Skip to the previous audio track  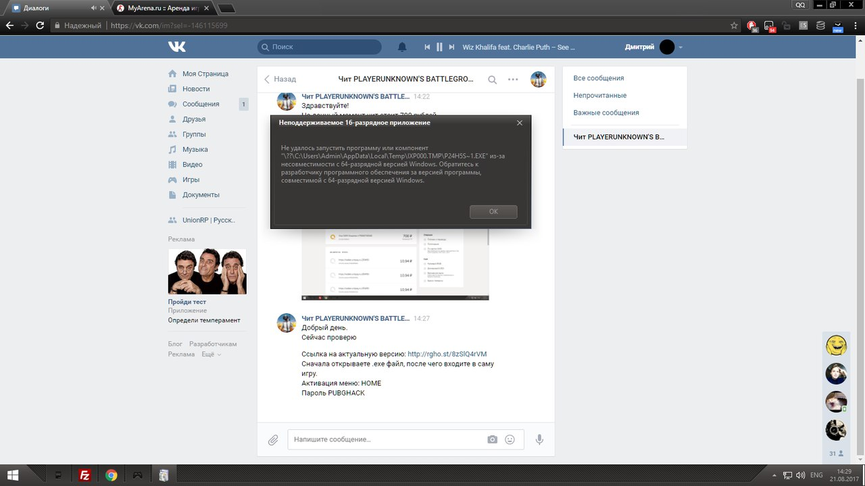pyautogui.click(x=427, y=47)
